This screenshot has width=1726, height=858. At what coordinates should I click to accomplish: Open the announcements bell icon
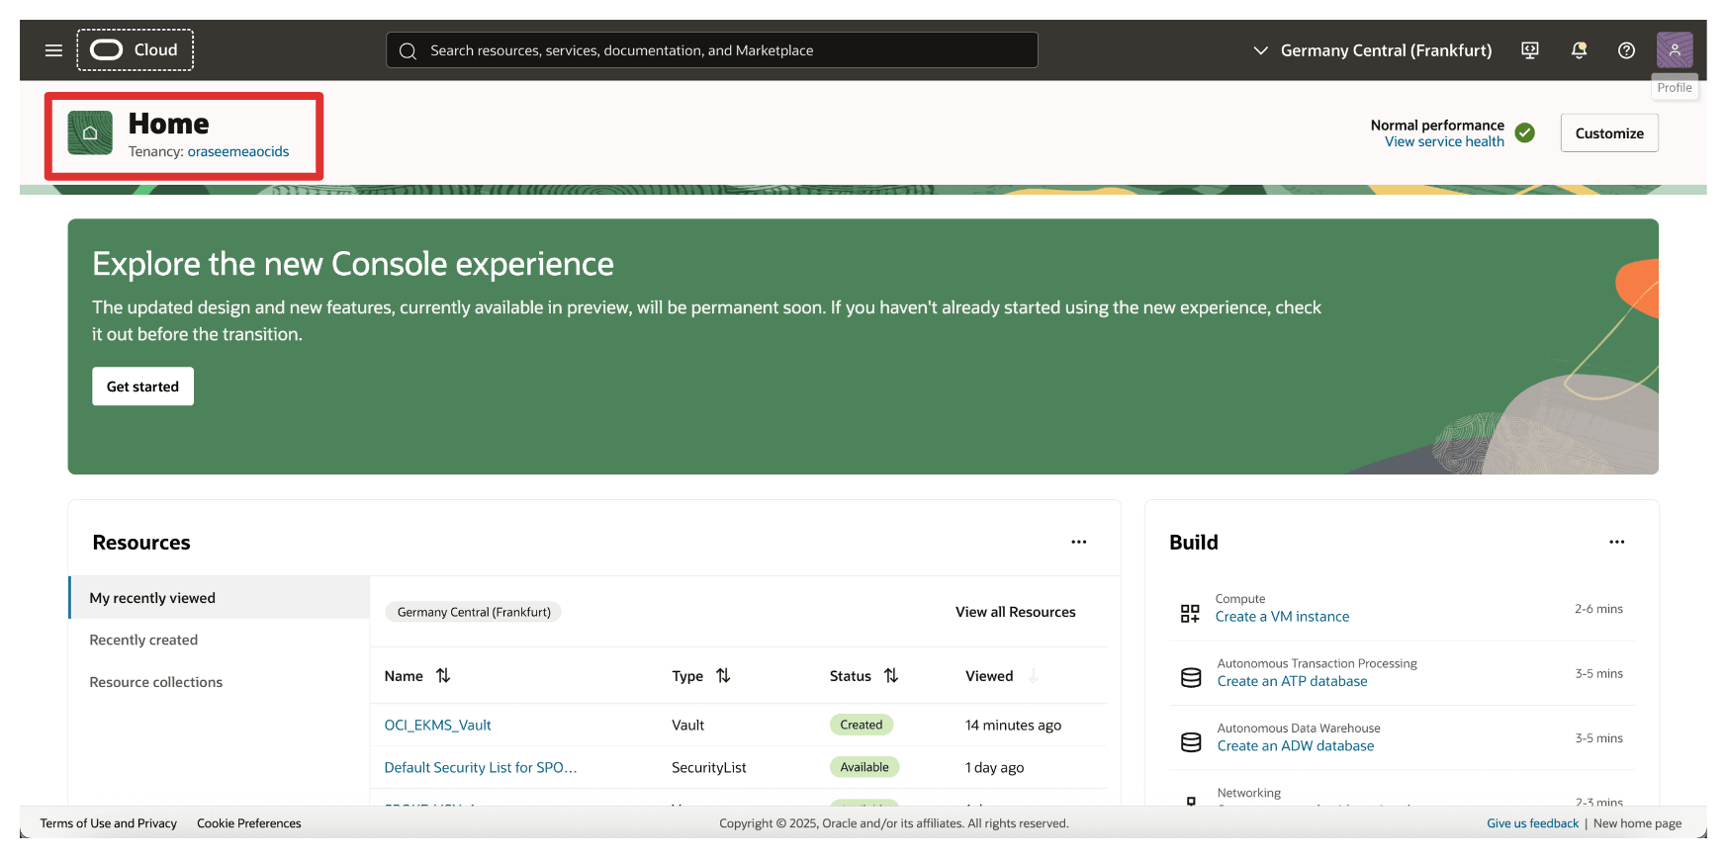[1579, 50]
